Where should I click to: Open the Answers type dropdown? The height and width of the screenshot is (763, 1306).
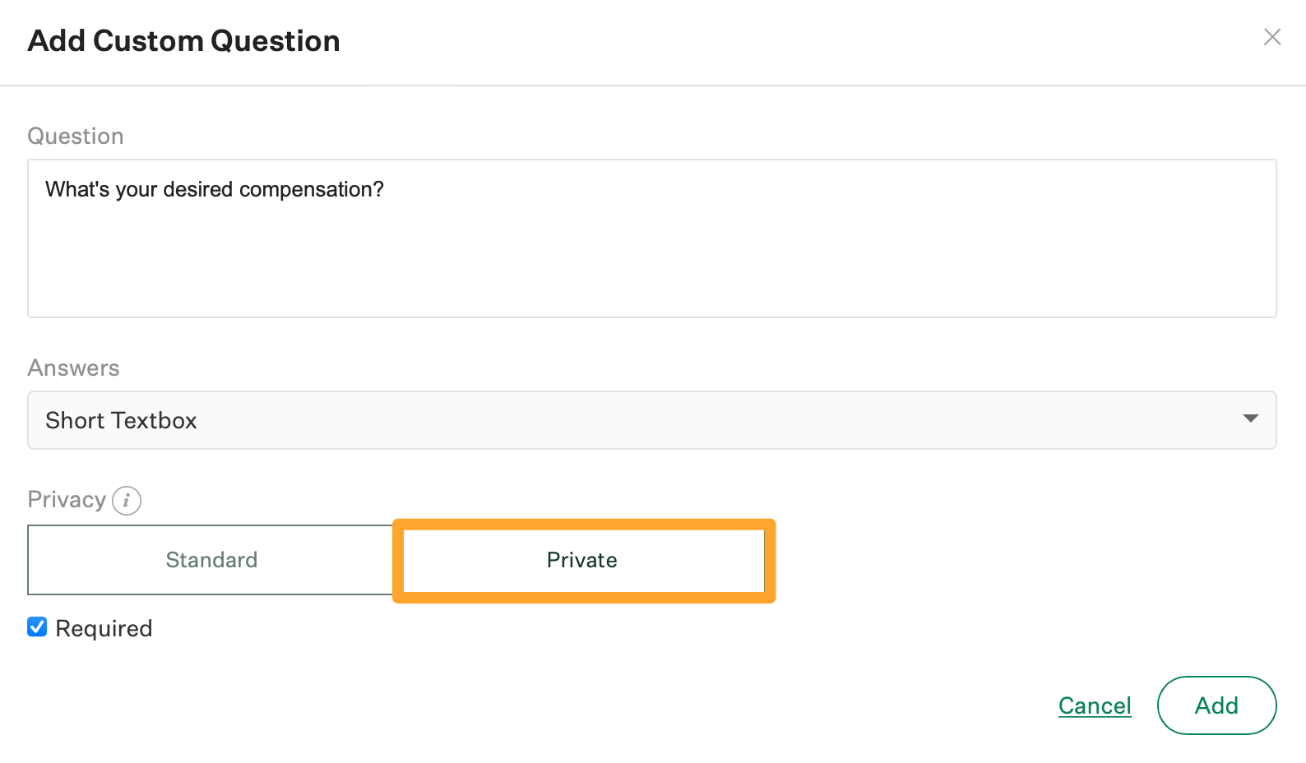pos(651,420)
